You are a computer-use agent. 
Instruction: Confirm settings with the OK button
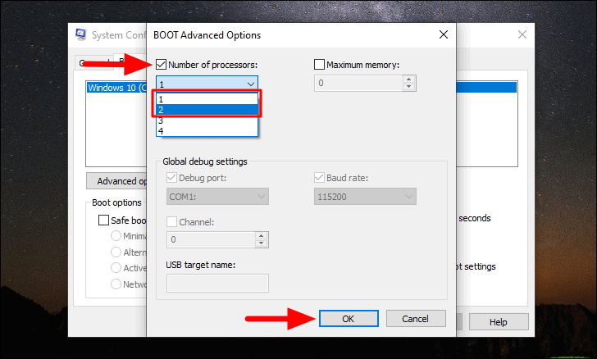click(x=349, y=318)
